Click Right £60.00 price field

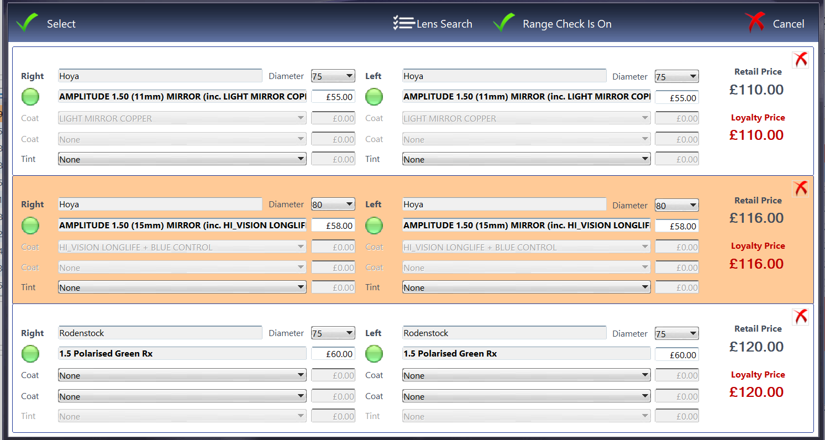pyautogui.click(x=333, y=354)
